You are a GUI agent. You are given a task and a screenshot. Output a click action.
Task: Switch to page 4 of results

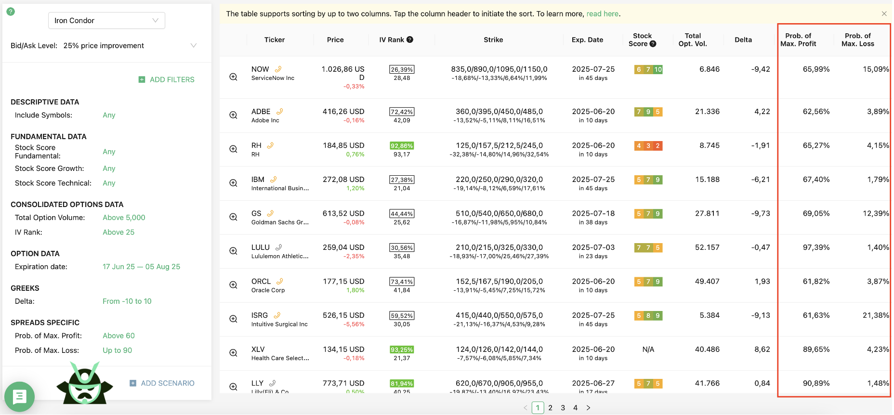tap(575, 408)
